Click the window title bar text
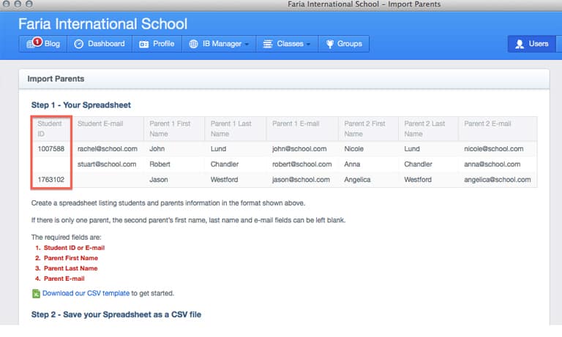Image resolution: width=562 pixels, height=337 pixels. point(364,4)
